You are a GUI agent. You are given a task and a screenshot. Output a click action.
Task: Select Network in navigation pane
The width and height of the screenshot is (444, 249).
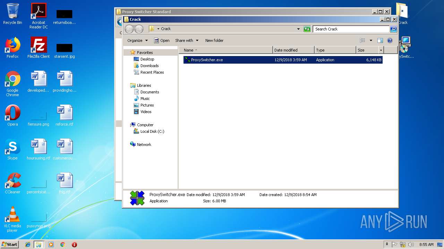pyautogui.click(x=144, y=145)
